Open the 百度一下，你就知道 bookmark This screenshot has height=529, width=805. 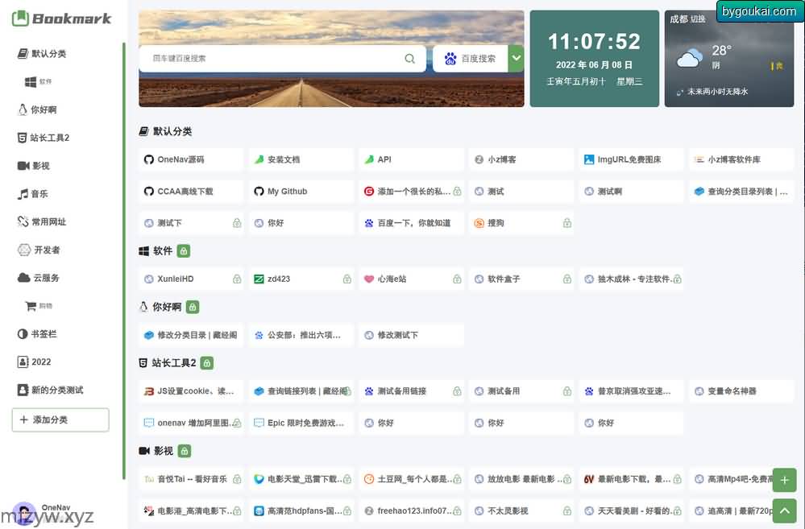coord(413,223)
